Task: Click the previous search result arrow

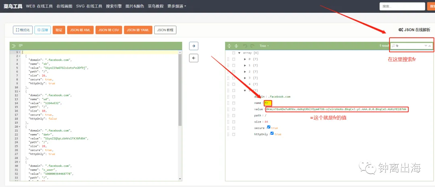Action: tap(430, 46)
